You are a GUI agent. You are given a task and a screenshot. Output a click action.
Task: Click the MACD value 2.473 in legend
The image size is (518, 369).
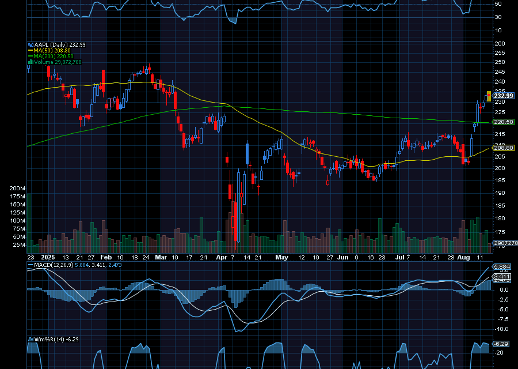tap(114, 265)
